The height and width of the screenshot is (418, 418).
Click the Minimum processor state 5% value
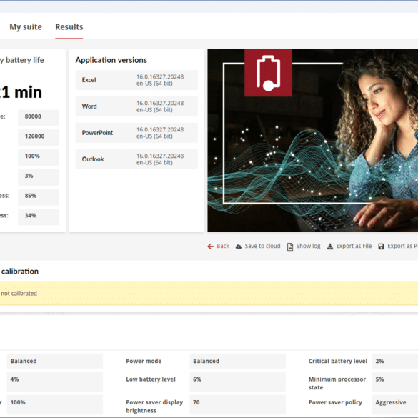(395, 382)
